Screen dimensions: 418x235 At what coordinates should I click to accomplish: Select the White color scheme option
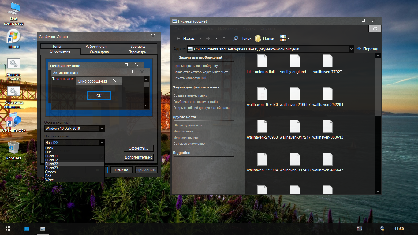pyautogui.click(x=49, y=180)
